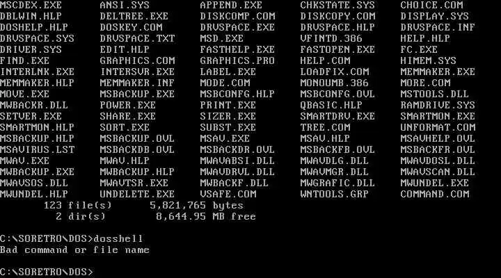
Task: Click the bottom C:\SORETRO\DOS> prompt
Action: [x=47, y=272]
